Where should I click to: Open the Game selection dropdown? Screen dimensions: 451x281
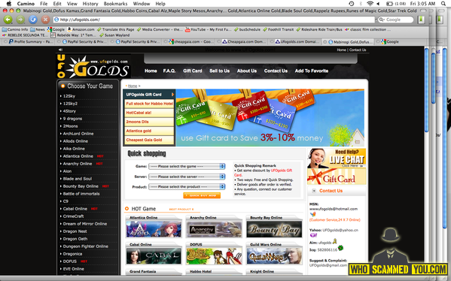pos(187,166)
